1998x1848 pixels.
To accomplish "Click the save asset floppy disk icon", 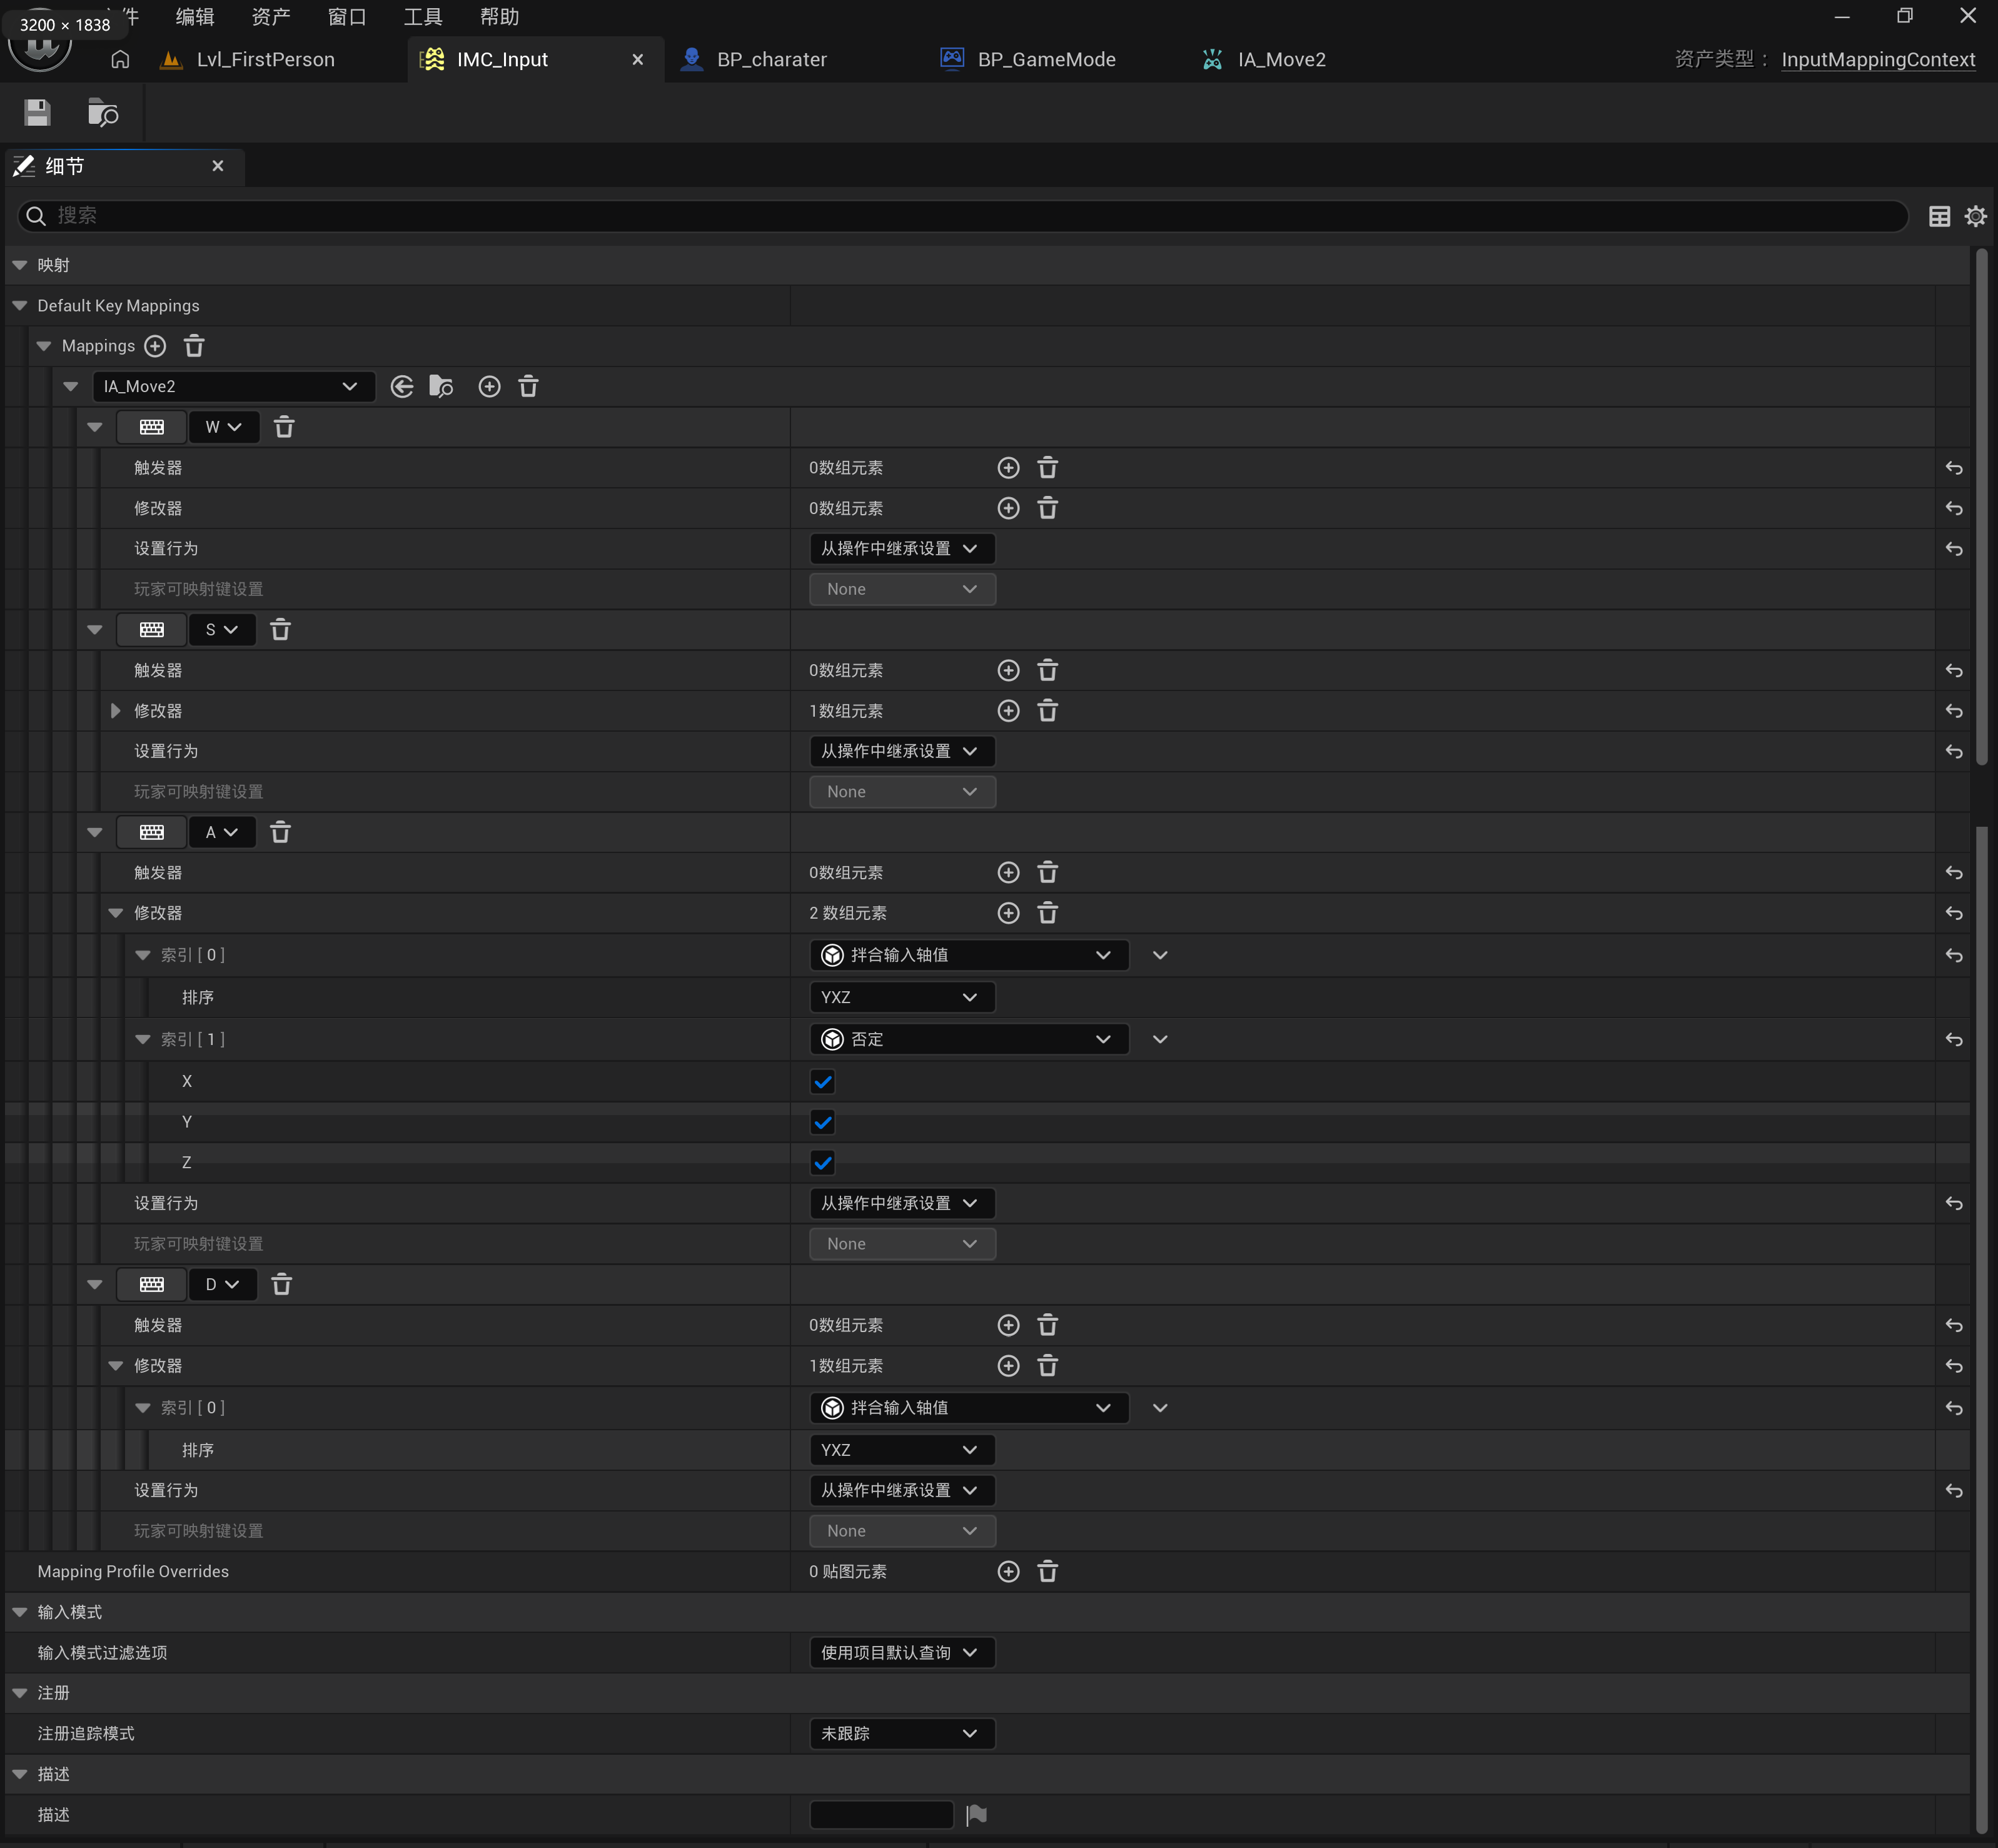I will (x=37, y=113).
